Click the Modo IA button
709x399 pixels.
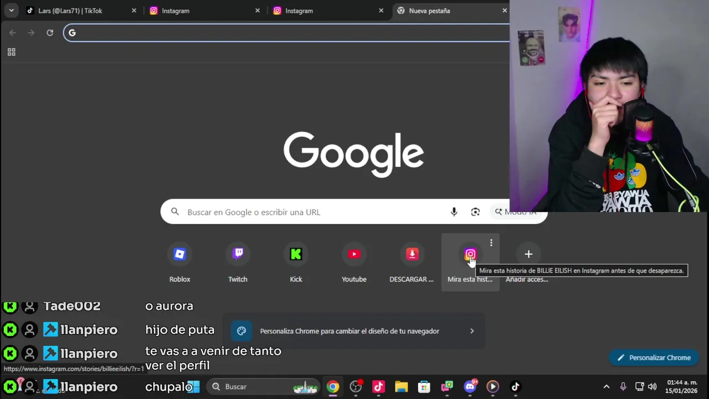[x=517, y=212]
